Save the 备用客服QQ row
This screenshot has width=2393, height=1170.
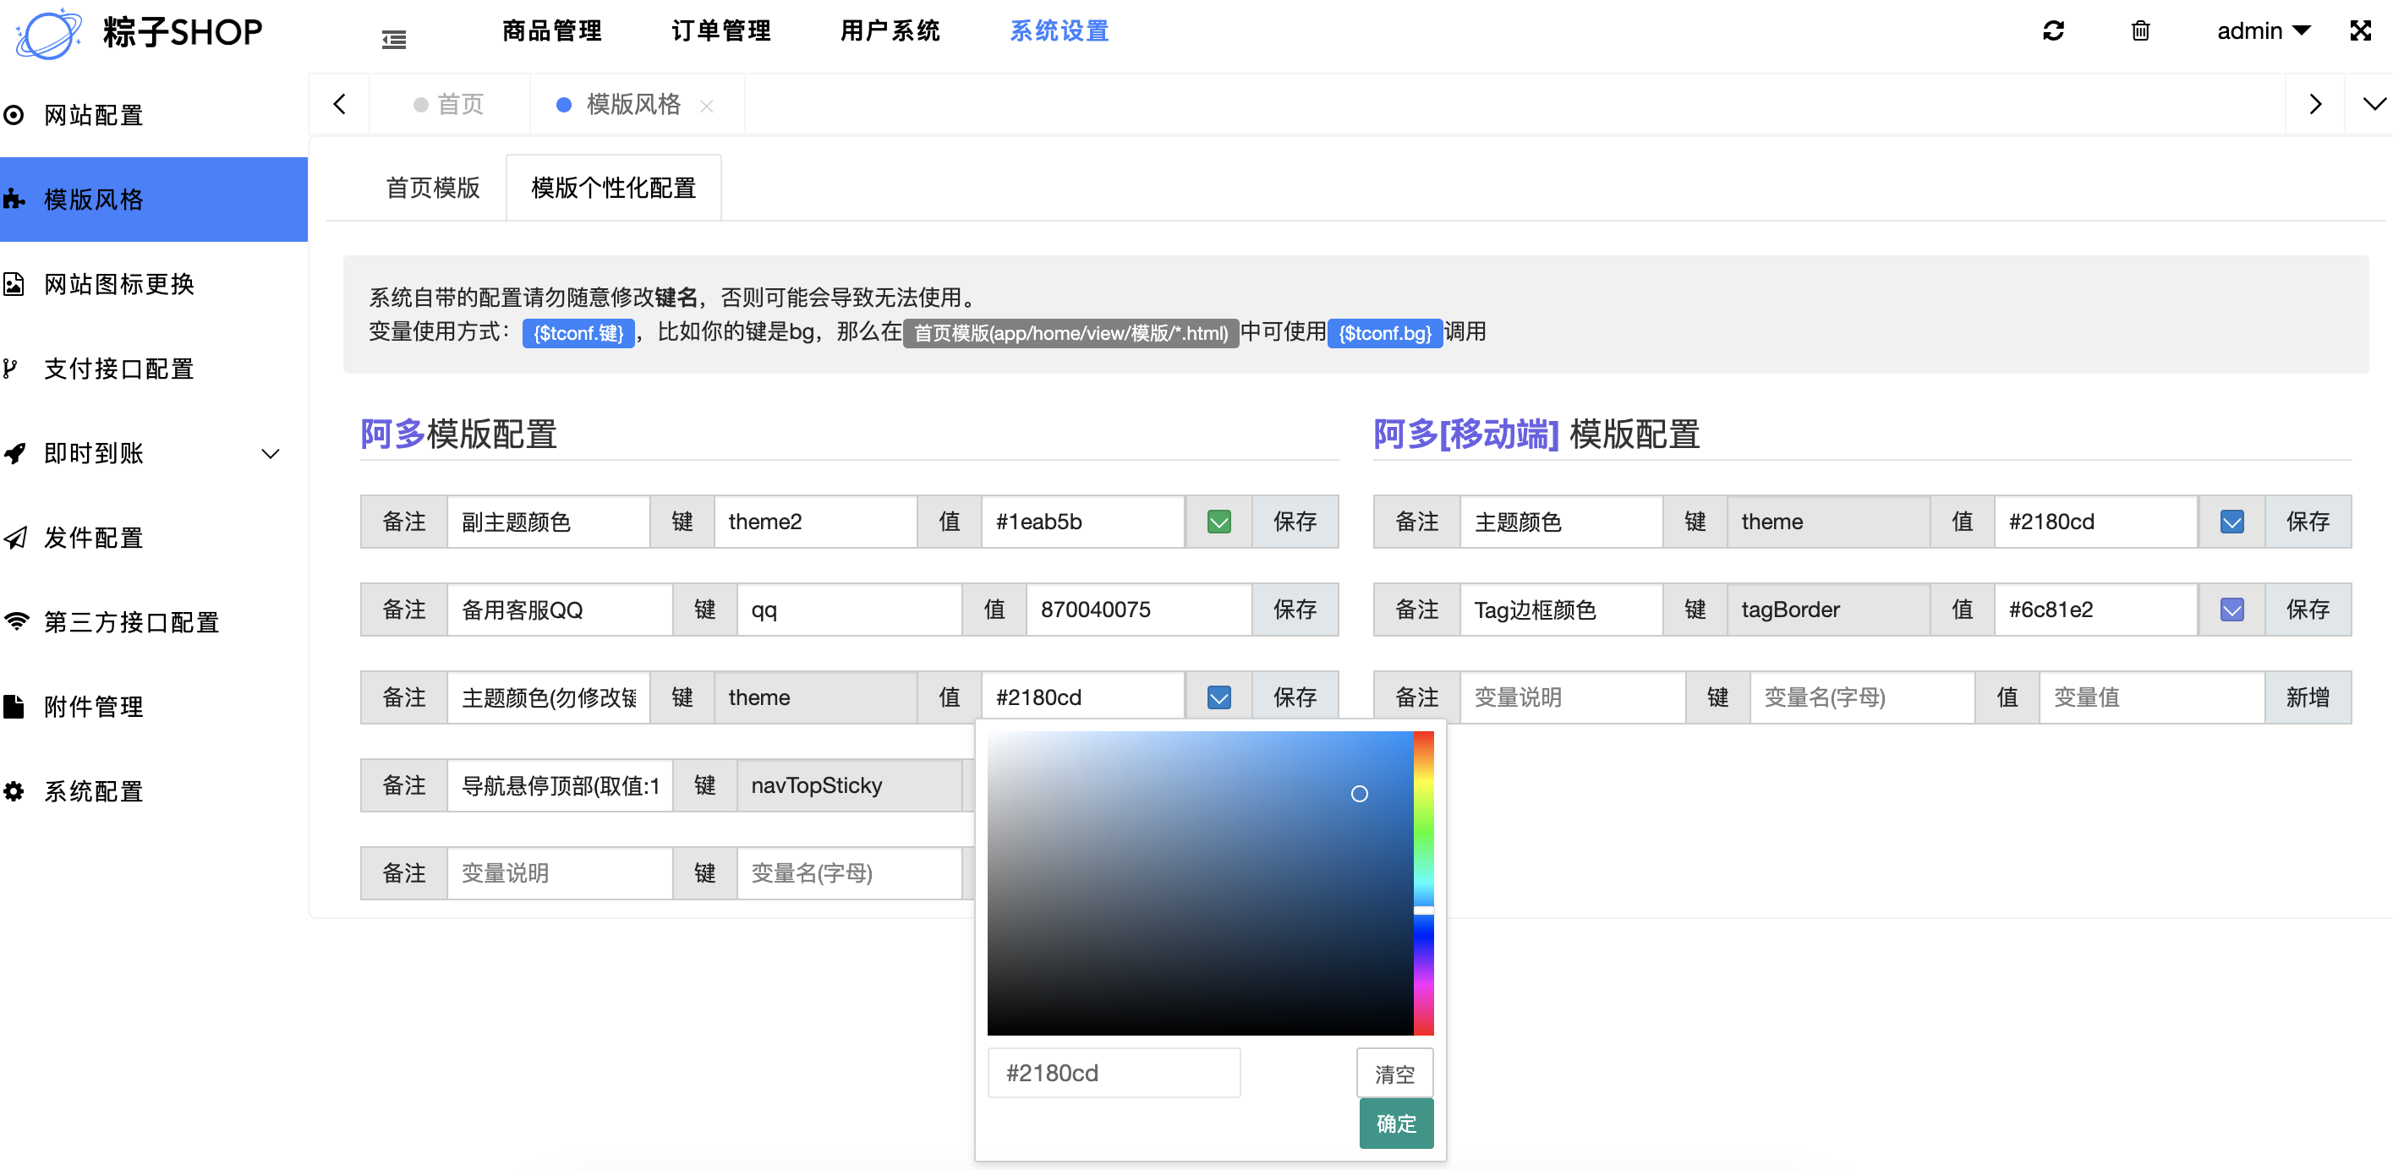pyautogui.click(x=1295, y=610)
